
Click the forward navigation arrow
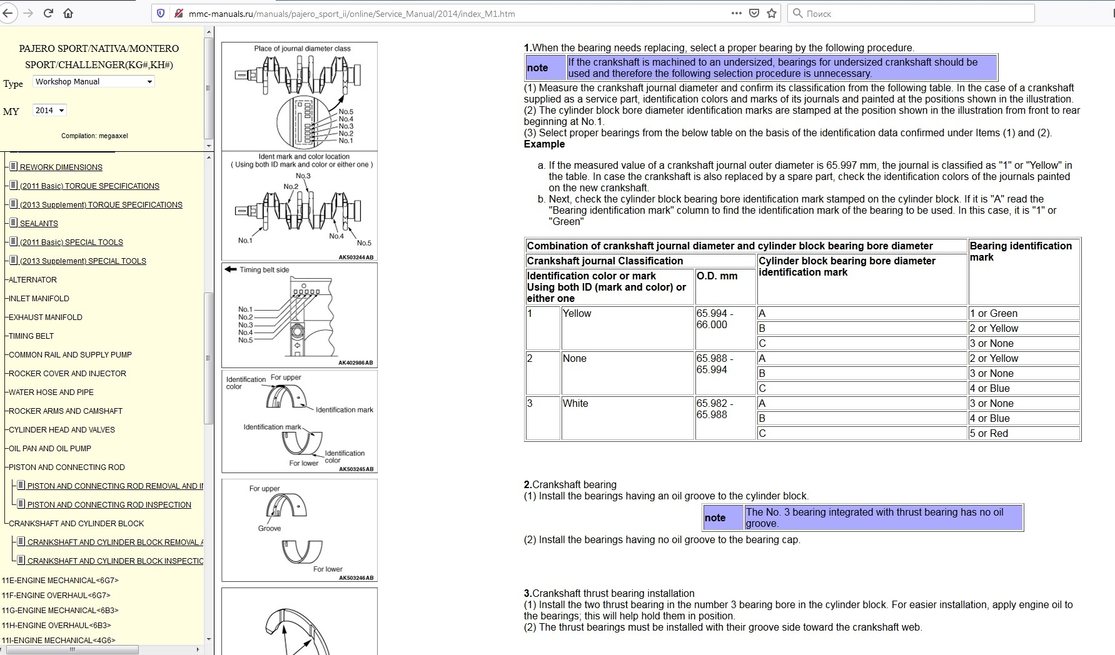click(28, 13)
